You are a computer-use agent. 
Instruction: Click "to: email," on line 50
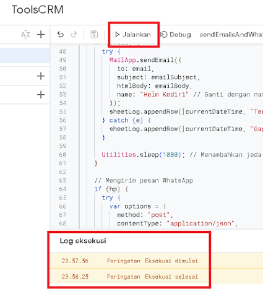[136, 69]
